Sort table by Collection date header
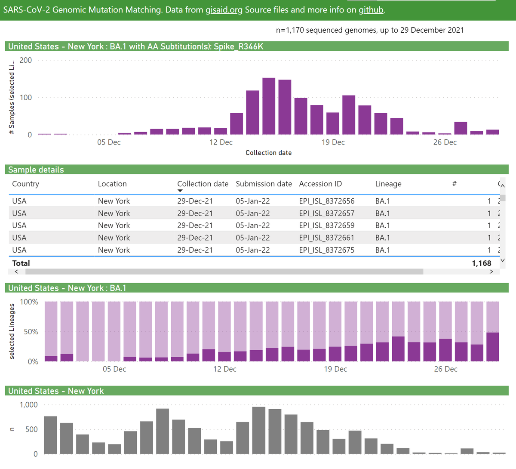The width and height of the screenshot is (516, 469). tap(203, 184)
